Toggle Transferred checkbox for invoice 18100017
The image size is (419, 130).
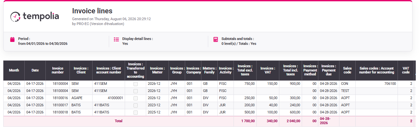[x=135, y=105]
